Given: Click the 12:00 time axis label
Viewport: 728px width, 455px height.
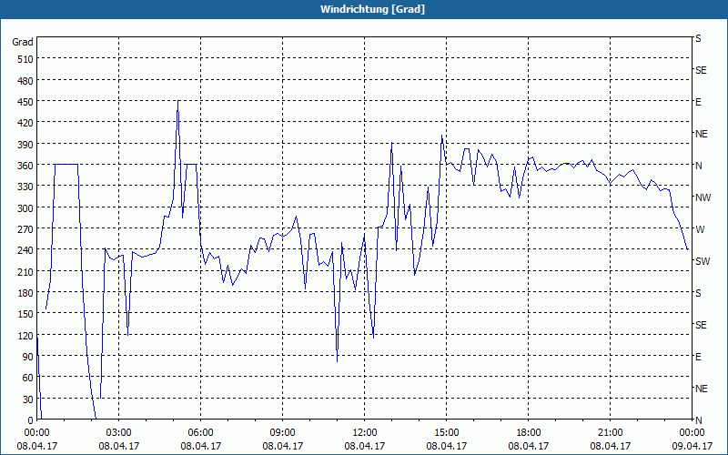Looking at the screenshot, I should pos(365,432).
